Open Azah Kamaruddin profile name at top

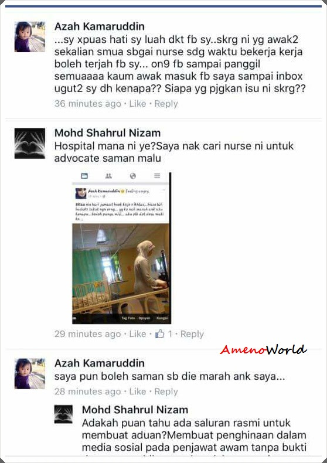(x=100, y=26)
